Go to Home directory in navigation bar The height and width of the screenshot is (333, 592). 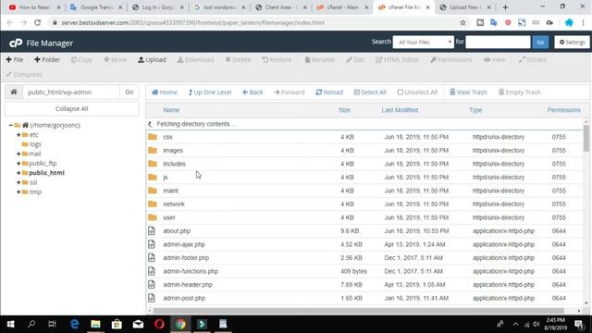point(165,92)
